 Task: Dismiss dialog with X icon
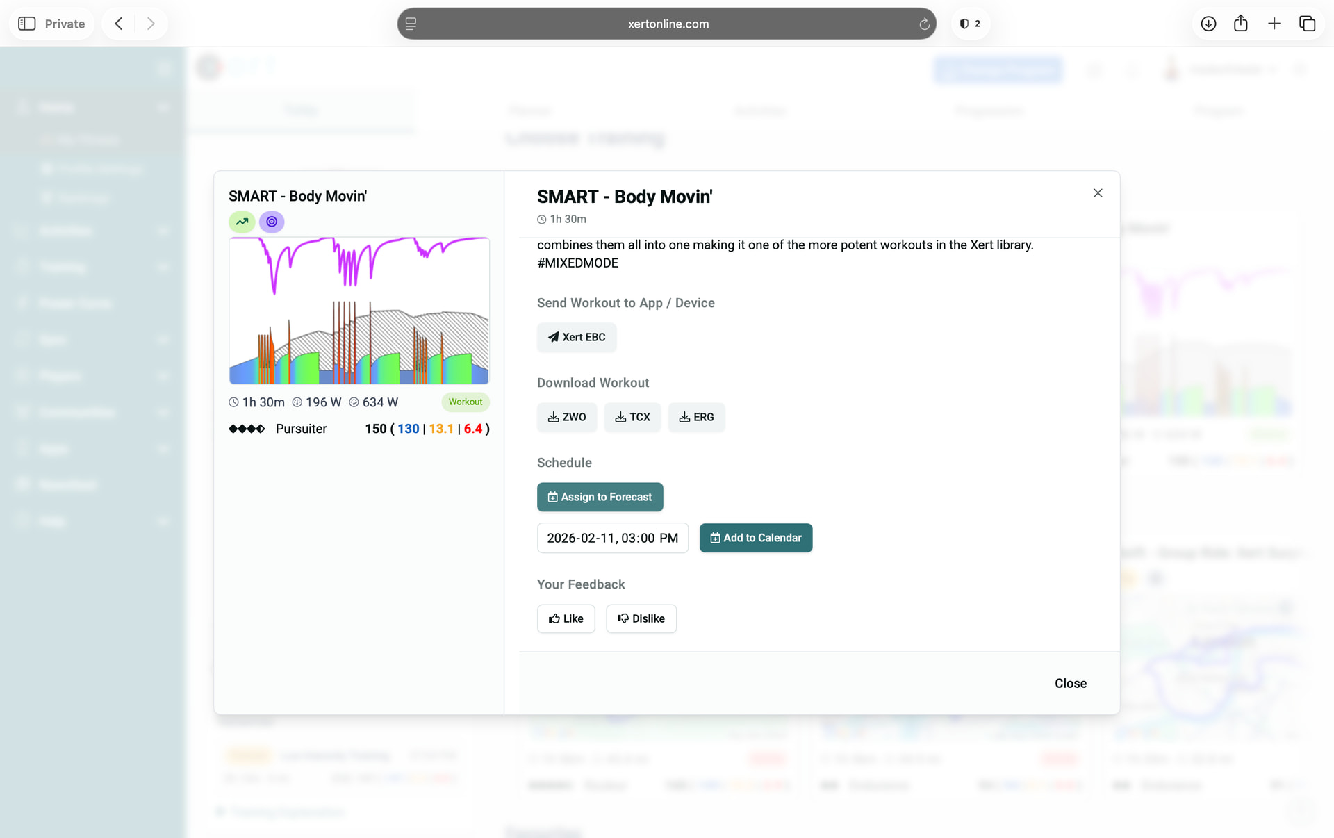click(1098, 193)
